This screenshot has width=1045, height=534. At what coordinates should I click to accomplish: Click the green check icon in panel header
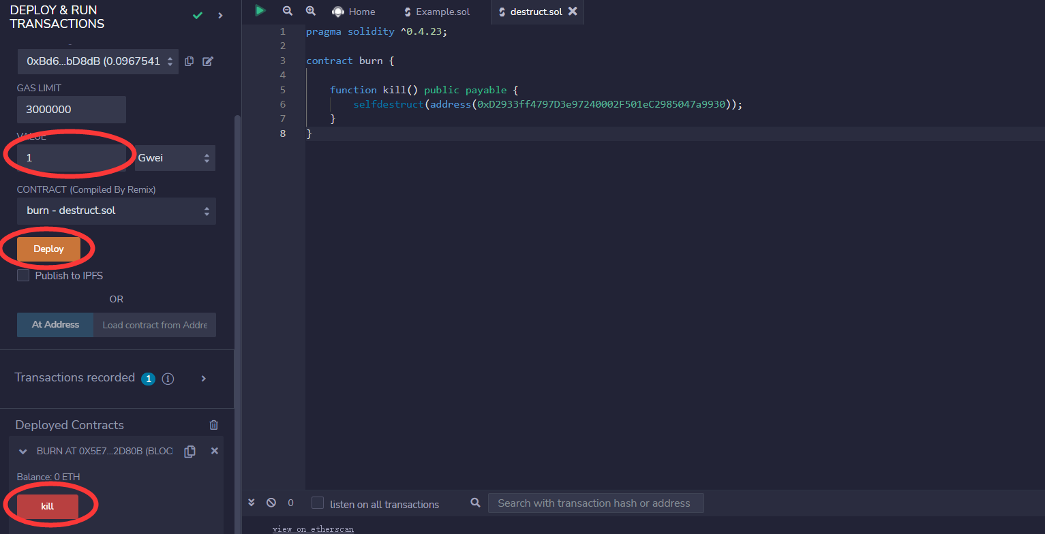coord(198,16)
